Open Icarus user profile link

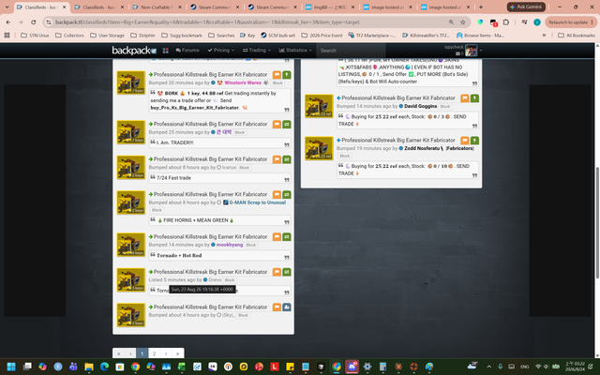(229, 167)
